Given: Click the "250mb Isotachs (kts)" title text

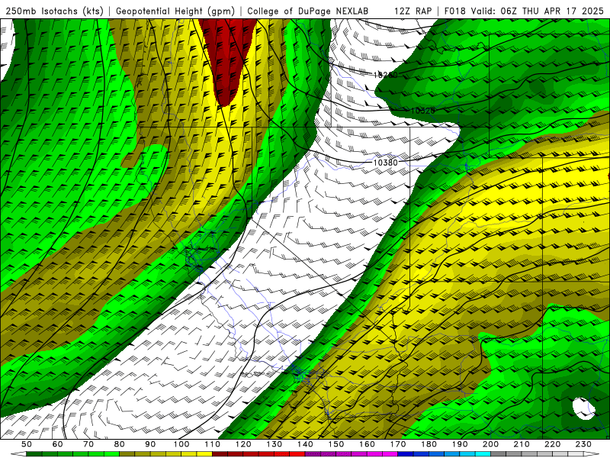Looking at the screenshot, I should (x=54, y=11).
